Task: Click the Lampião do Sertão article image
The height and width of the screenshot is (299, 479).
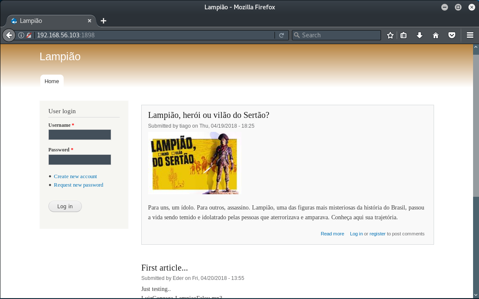Action: [195, 163]
